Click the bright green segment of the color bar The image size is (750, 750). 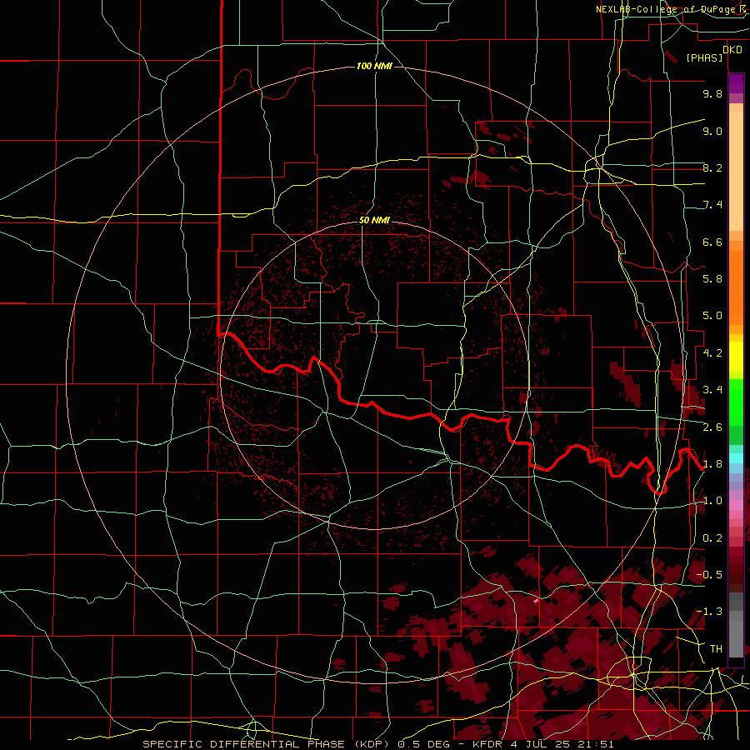coord(736,404)
